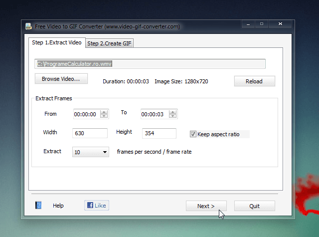The image size is (319, 237).
Task: Click the From time field
Action: (86, 114)
